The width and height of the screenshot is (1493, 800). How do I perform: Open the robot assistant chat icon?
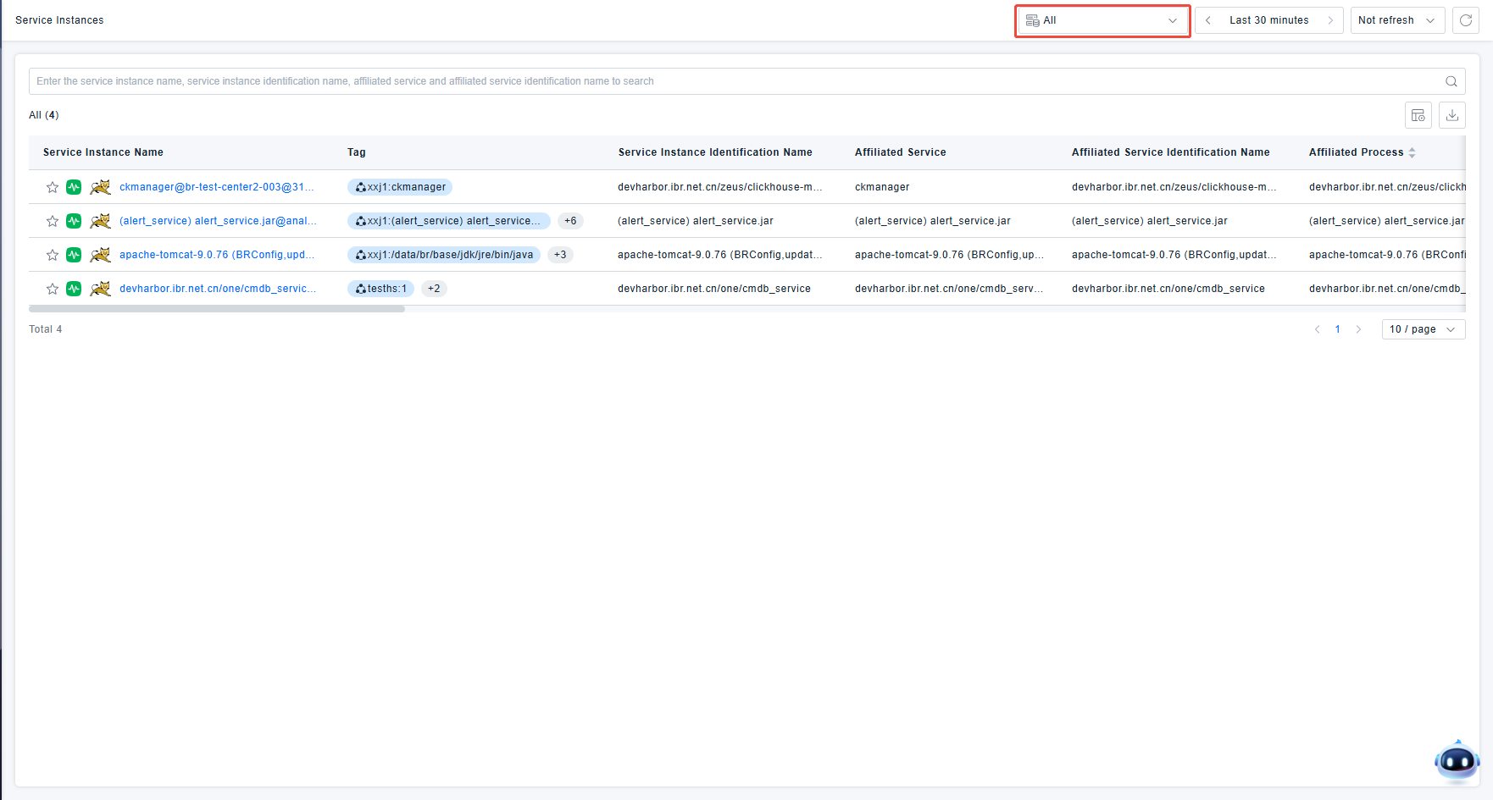(1457, 761)
